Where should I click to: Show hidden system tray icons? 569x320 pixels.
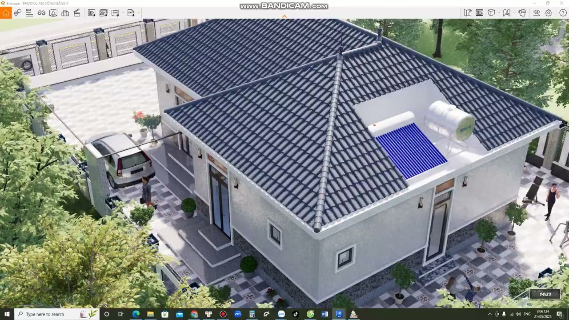[490, 314]
